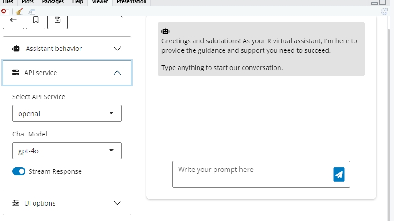Expand the UI options section
394x221 pixels.
[67, 203]
